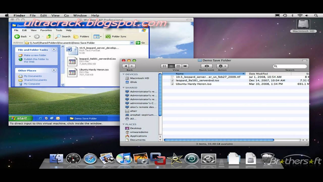Open Finder from the Dock
Screen dimensions: 323x182
[x=57, y=159]
